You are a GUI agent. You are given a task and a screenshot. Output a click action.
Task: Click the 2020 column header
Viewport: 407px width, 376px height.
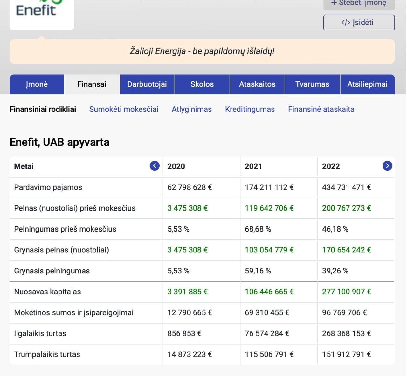tap(176, 166)
